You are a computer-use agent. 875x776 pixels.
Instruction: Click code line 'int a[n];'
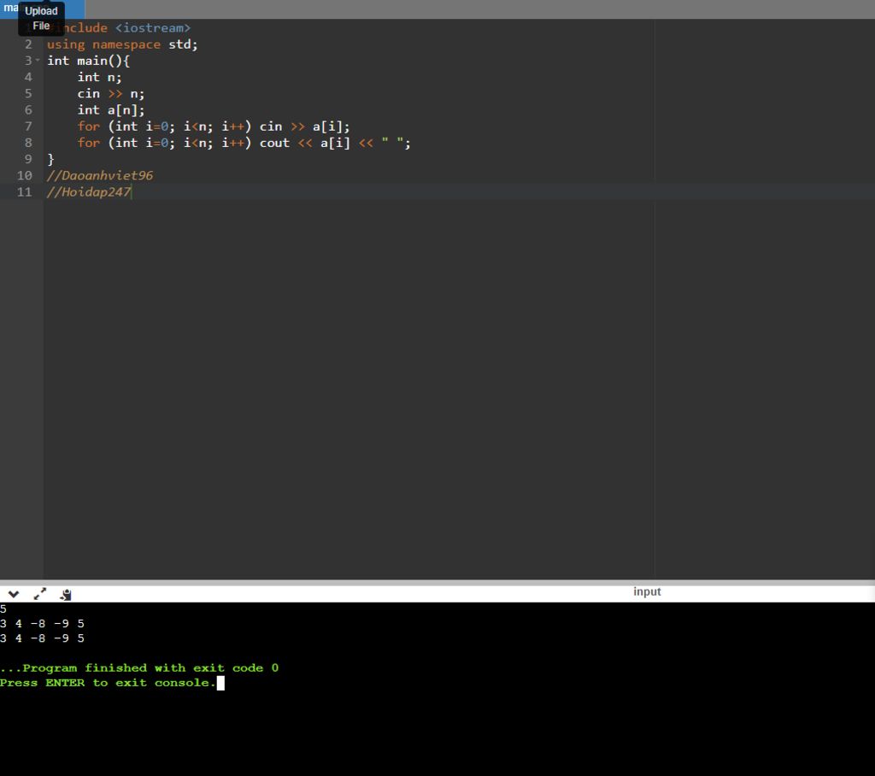pyautogui.click(x=110, y=110)
